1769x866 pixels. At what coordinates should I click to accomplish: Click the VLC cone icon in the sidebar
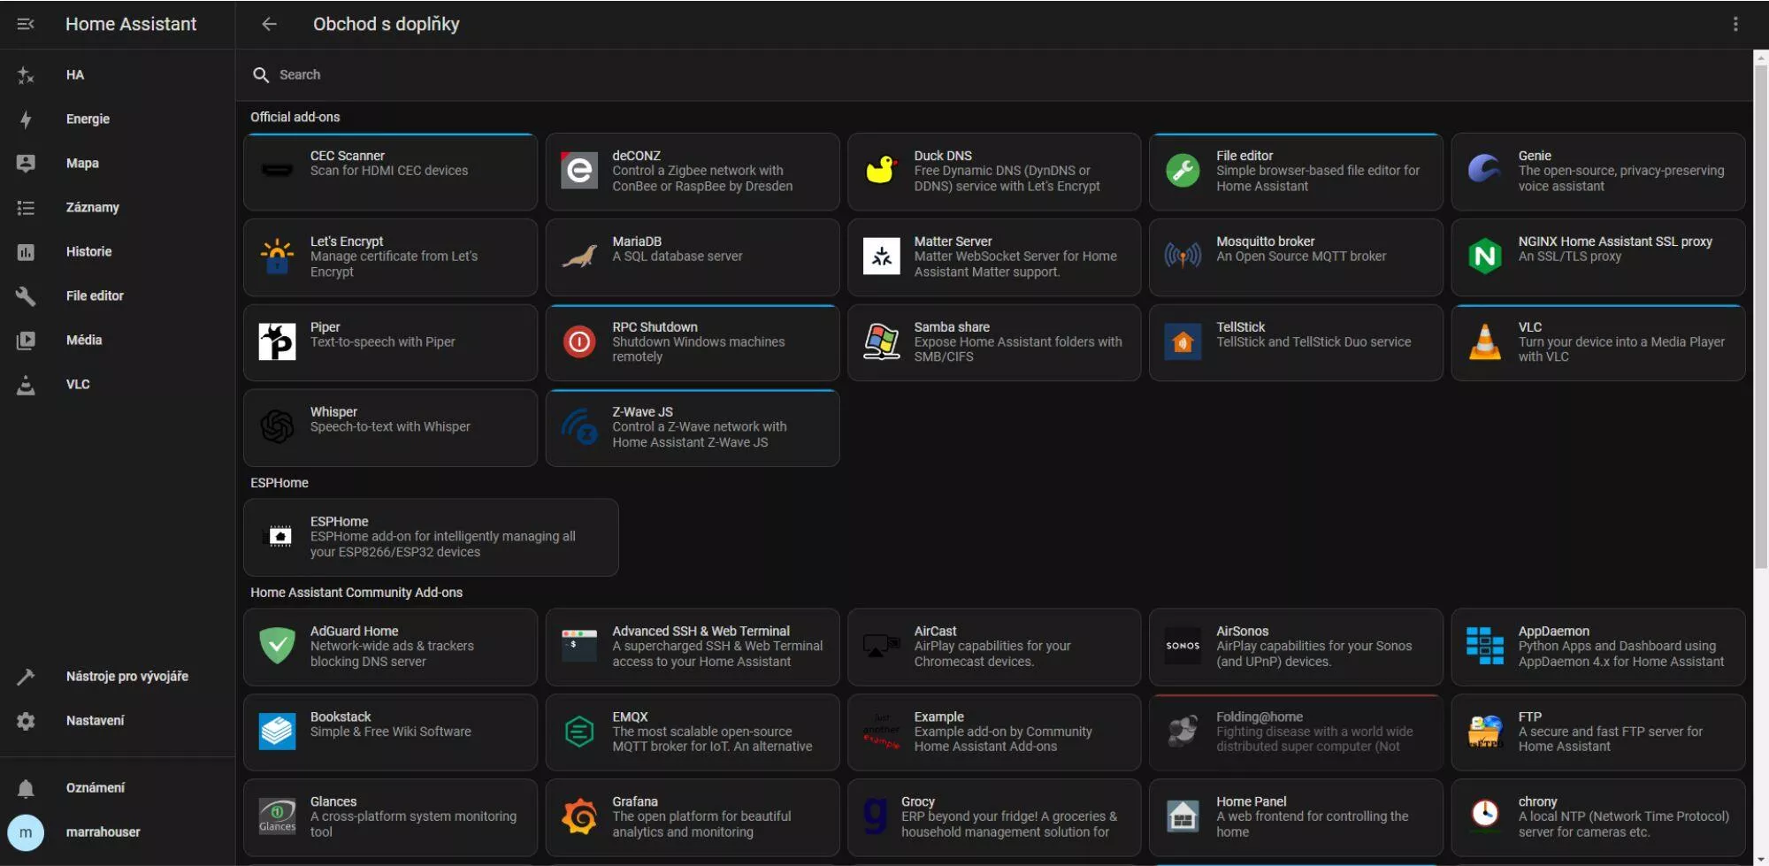pos(26,385)
